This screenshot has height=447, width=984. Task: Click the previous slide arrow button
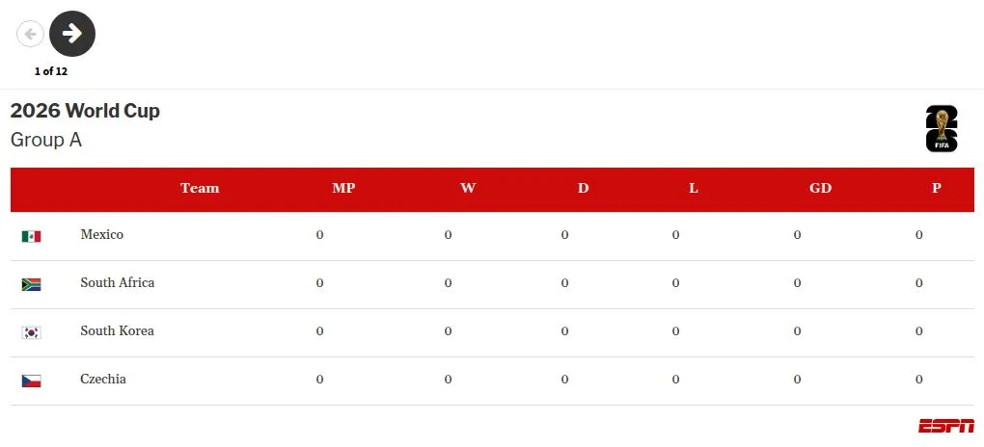pos(30,34)
